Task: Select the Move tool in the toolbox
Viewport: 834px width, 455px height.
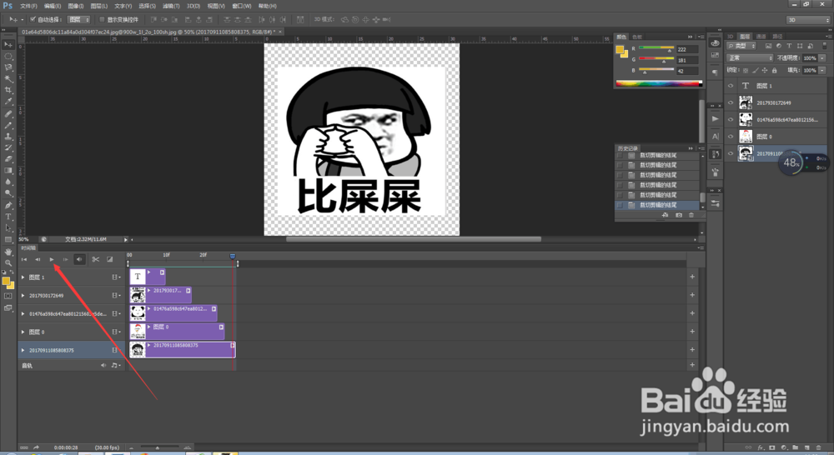Action: [x=8, y=45]
